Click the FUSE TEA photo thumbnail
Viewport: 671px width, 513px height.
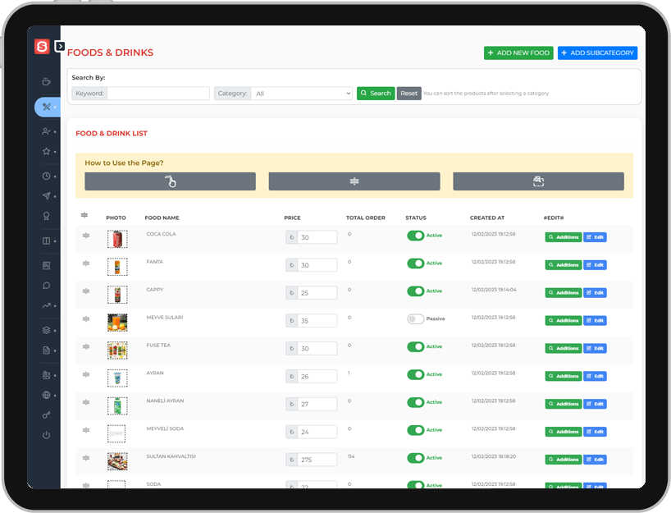coord(117,350)
